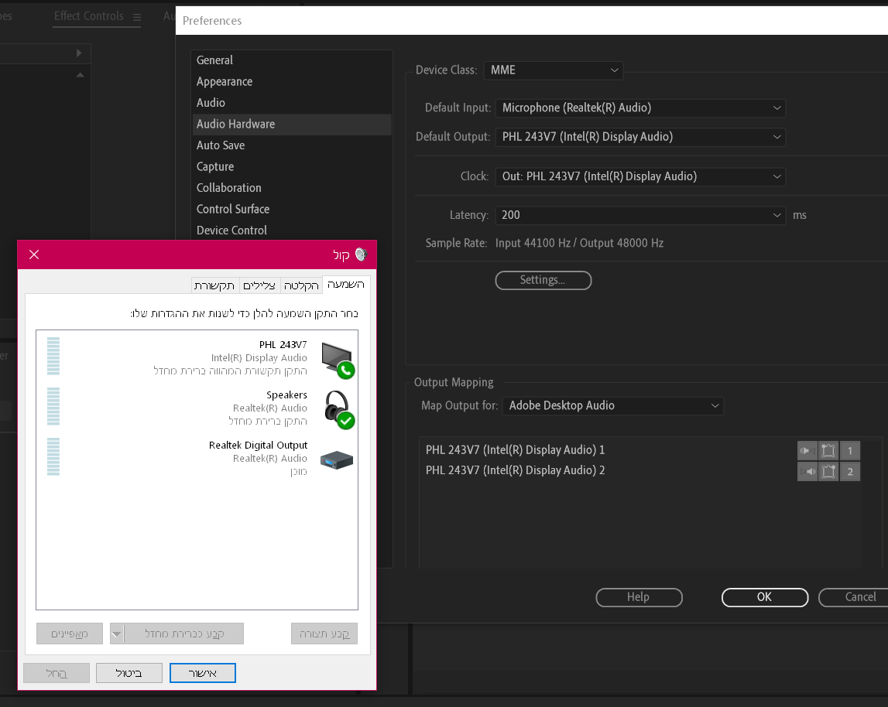Screen dimensions: 888x707
Task: Click ביטול (Cancel) in the Sound dialog
Action: (129, 673)
